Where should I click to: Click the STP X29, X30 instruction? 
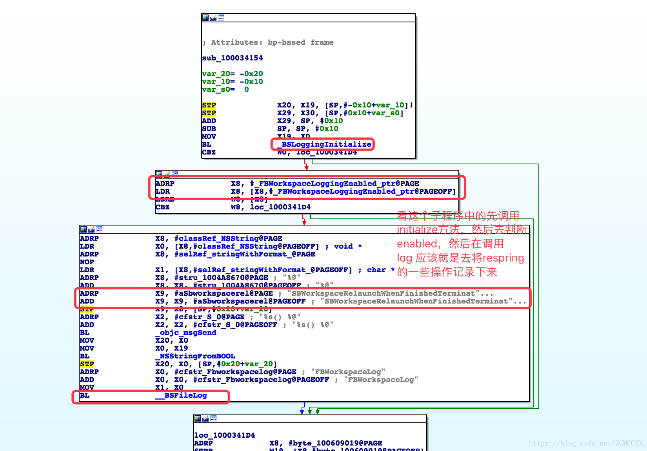coord(303,113)
